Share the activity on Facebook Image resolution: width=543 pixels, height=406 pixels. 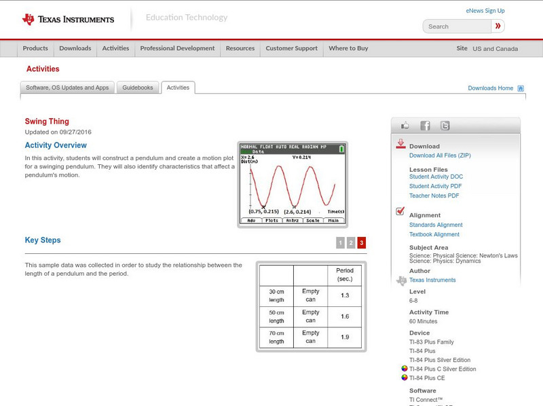pyautogui.click(x=425, y=126)
